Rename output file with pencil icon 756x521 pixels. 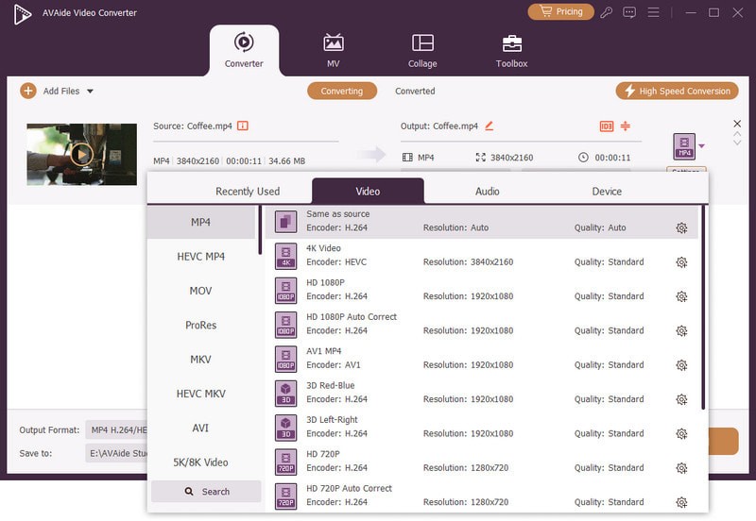(489, 126)
